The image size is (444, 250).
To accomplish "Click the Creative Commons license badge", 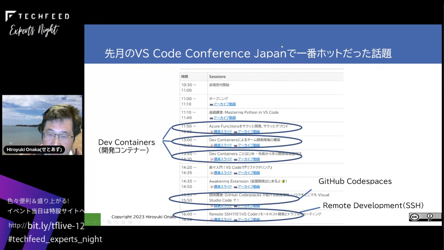I will point(425,217).
